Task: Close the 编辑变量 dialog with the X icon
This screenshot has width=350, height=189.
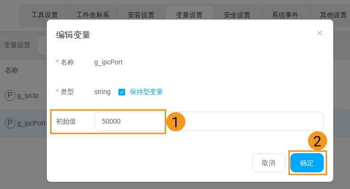Action: [x=319, y=33]
